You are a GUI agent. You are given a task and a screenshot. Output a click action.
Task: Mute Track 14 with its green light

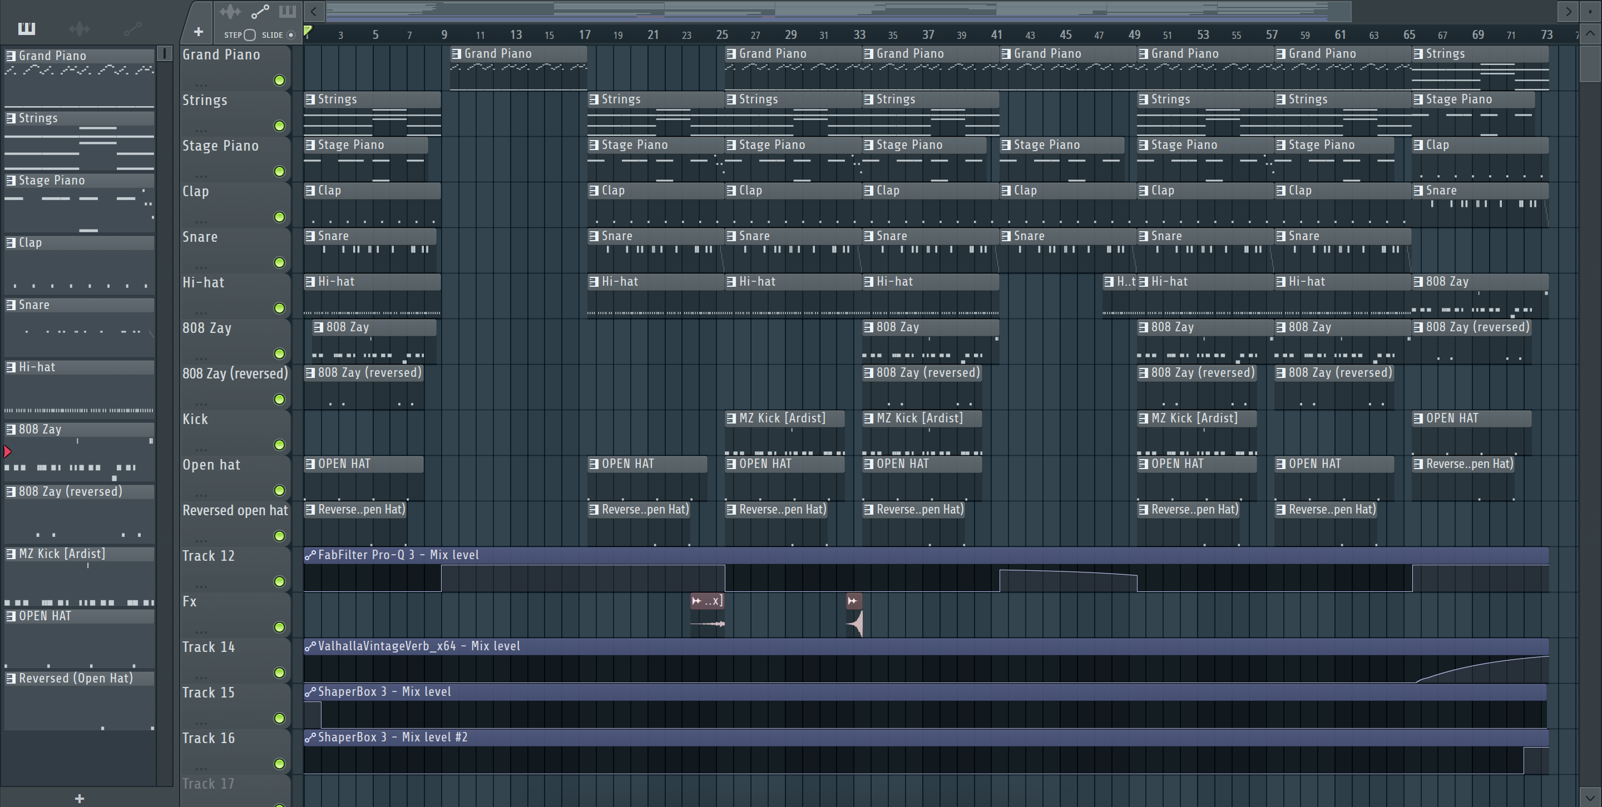coord(280,673)
